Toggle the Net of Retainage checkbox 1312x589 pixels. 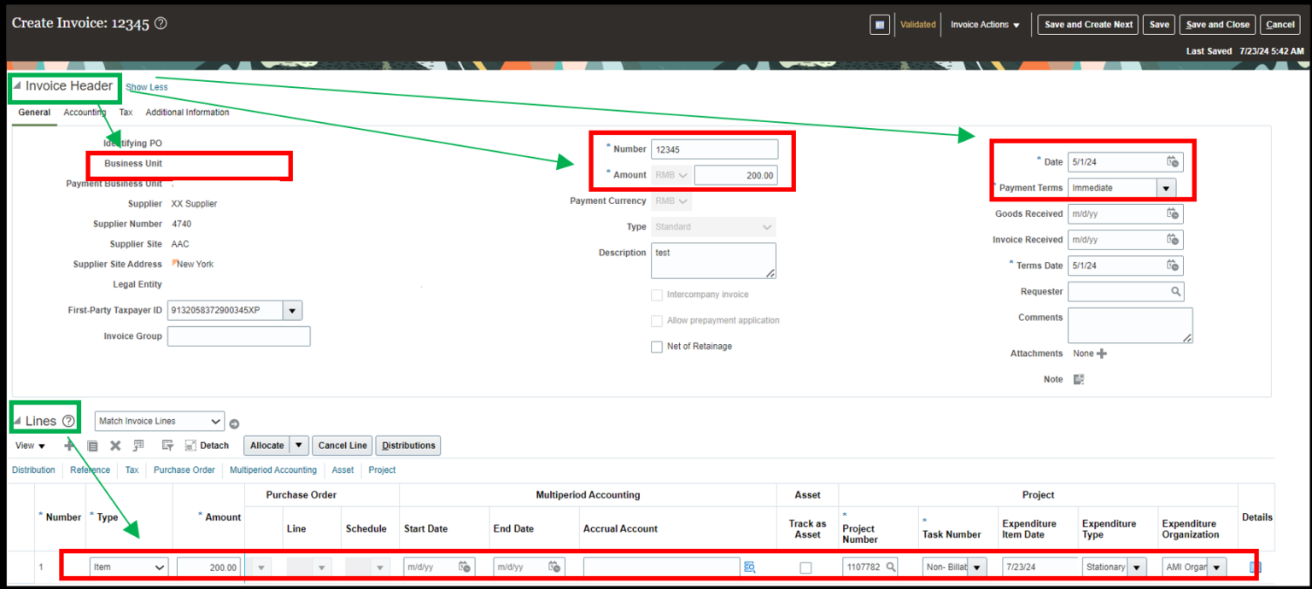[x=657, y=346]
